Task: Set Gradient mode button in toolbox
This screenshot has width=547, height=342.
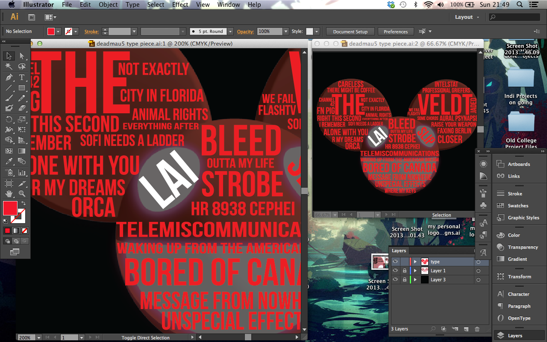Action: coord(16,230)
